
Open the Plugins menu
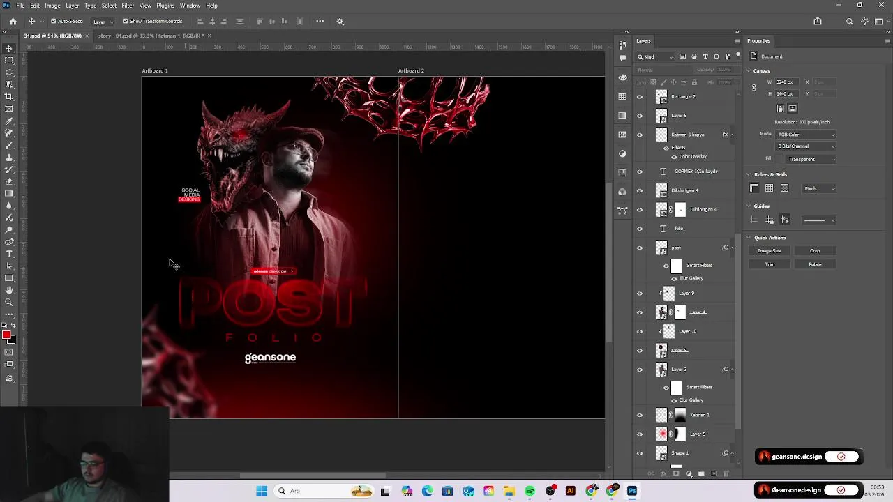click(x=165, y=6)
